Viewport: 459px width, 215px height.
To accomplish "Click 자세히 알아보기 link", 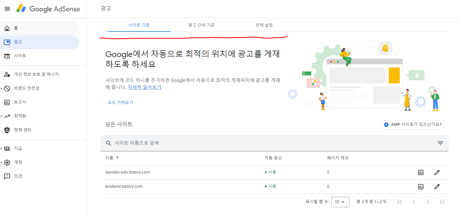I will point(144,87).
